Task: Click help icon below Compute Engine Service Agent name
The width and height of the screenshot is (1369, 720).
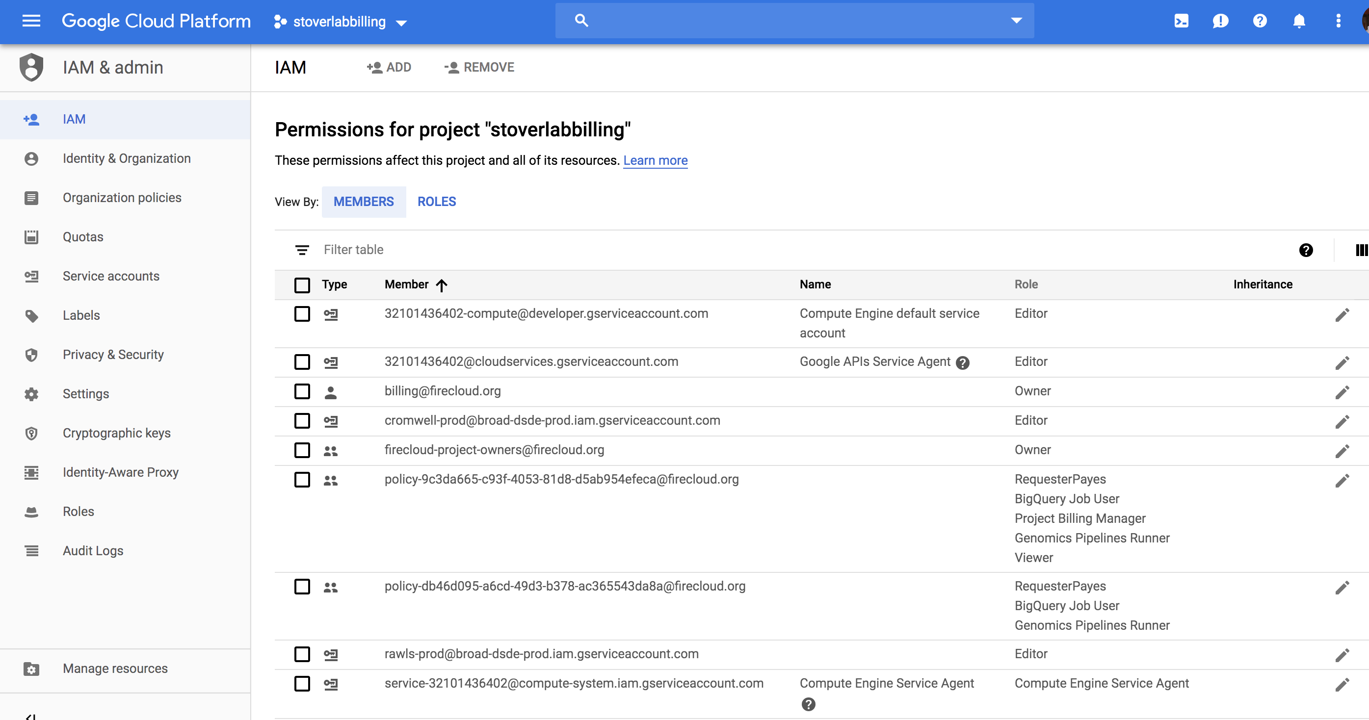Action: pos(808,704)
